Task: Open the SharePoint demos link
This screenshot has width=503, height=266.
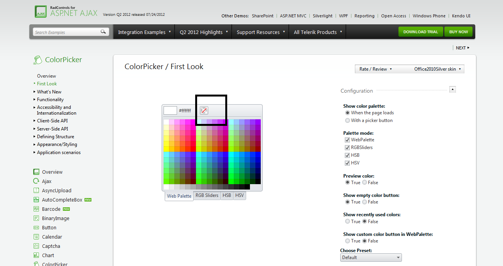Action: coord(263,16)
